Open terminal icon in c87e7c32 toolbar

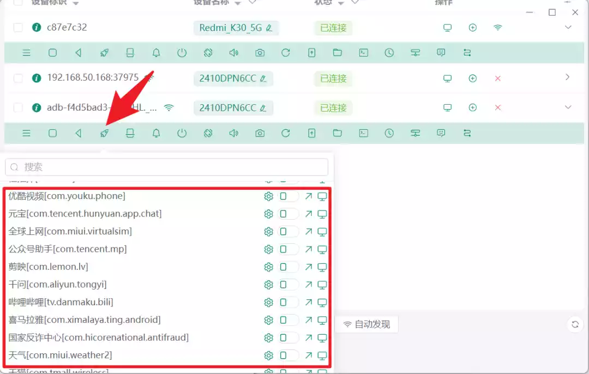pyautogui.click(x=364, y=52)
